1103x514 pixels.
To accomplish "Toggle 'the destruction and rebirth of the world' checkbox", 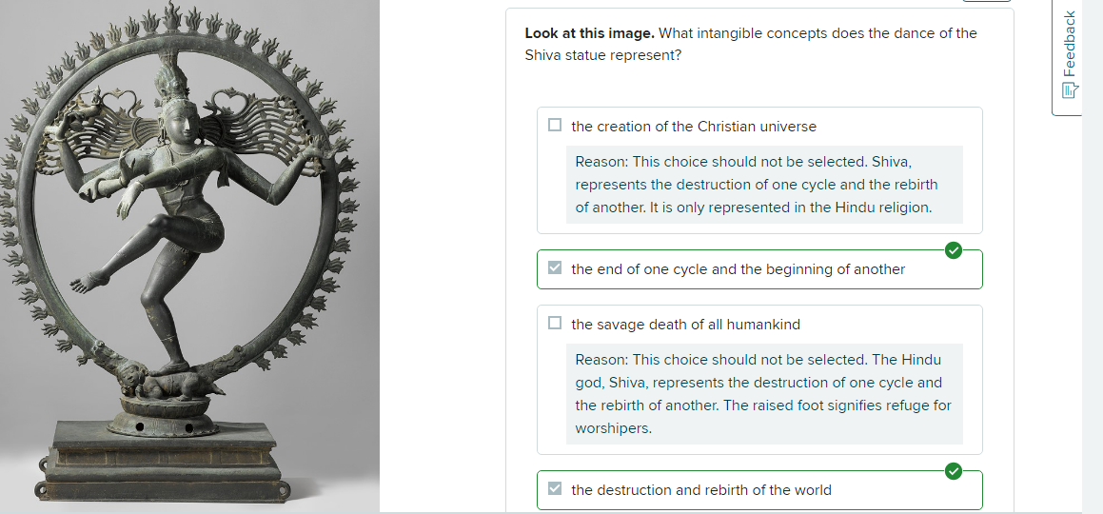I will (x=555, y=489).
